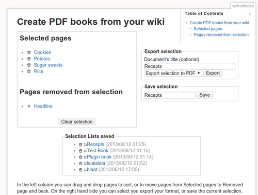Open the Test Book saved list link
The width and height of the screenshot is (258, 195).
coord(98,151)
